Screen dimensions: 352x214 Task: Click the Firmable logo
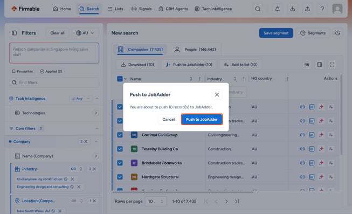click(25, 9)
